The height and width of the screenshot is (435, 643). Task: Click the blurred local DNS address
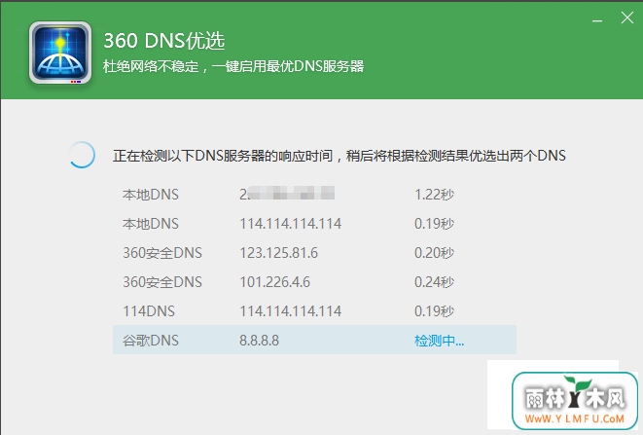[287, 194]
